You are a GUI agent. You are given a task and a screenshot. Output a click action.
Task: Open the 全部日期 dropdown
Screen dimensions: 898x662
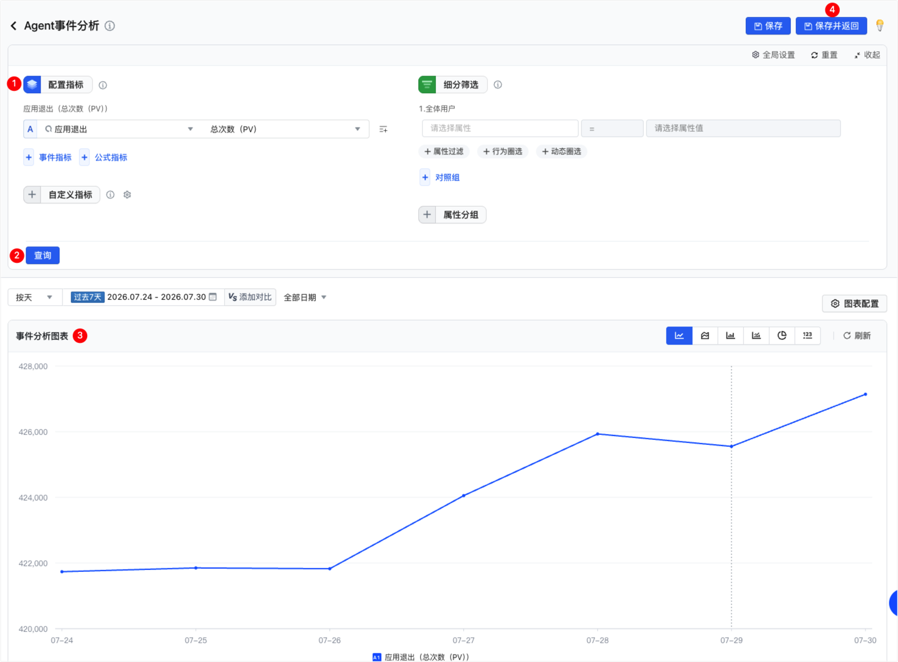point(306,297)
